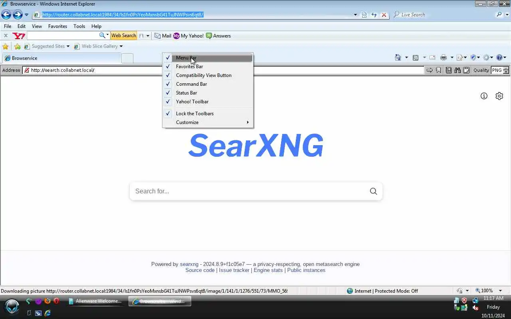Open the Live Search options dropdown

pos(506,15)
